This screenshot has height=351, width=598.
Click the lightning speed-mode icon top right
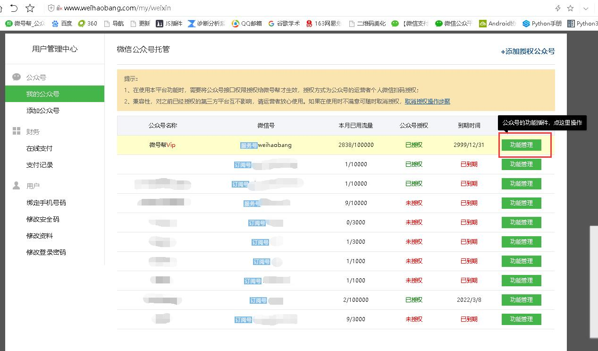pyautogui.click(x=558, y=8)
